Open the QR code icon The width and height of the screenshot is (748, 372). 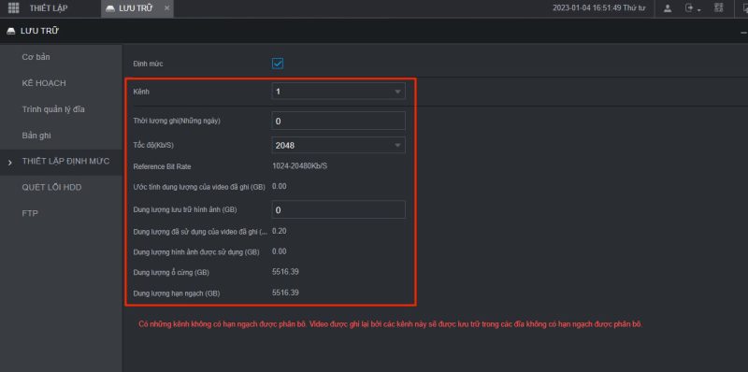(719, 7)
